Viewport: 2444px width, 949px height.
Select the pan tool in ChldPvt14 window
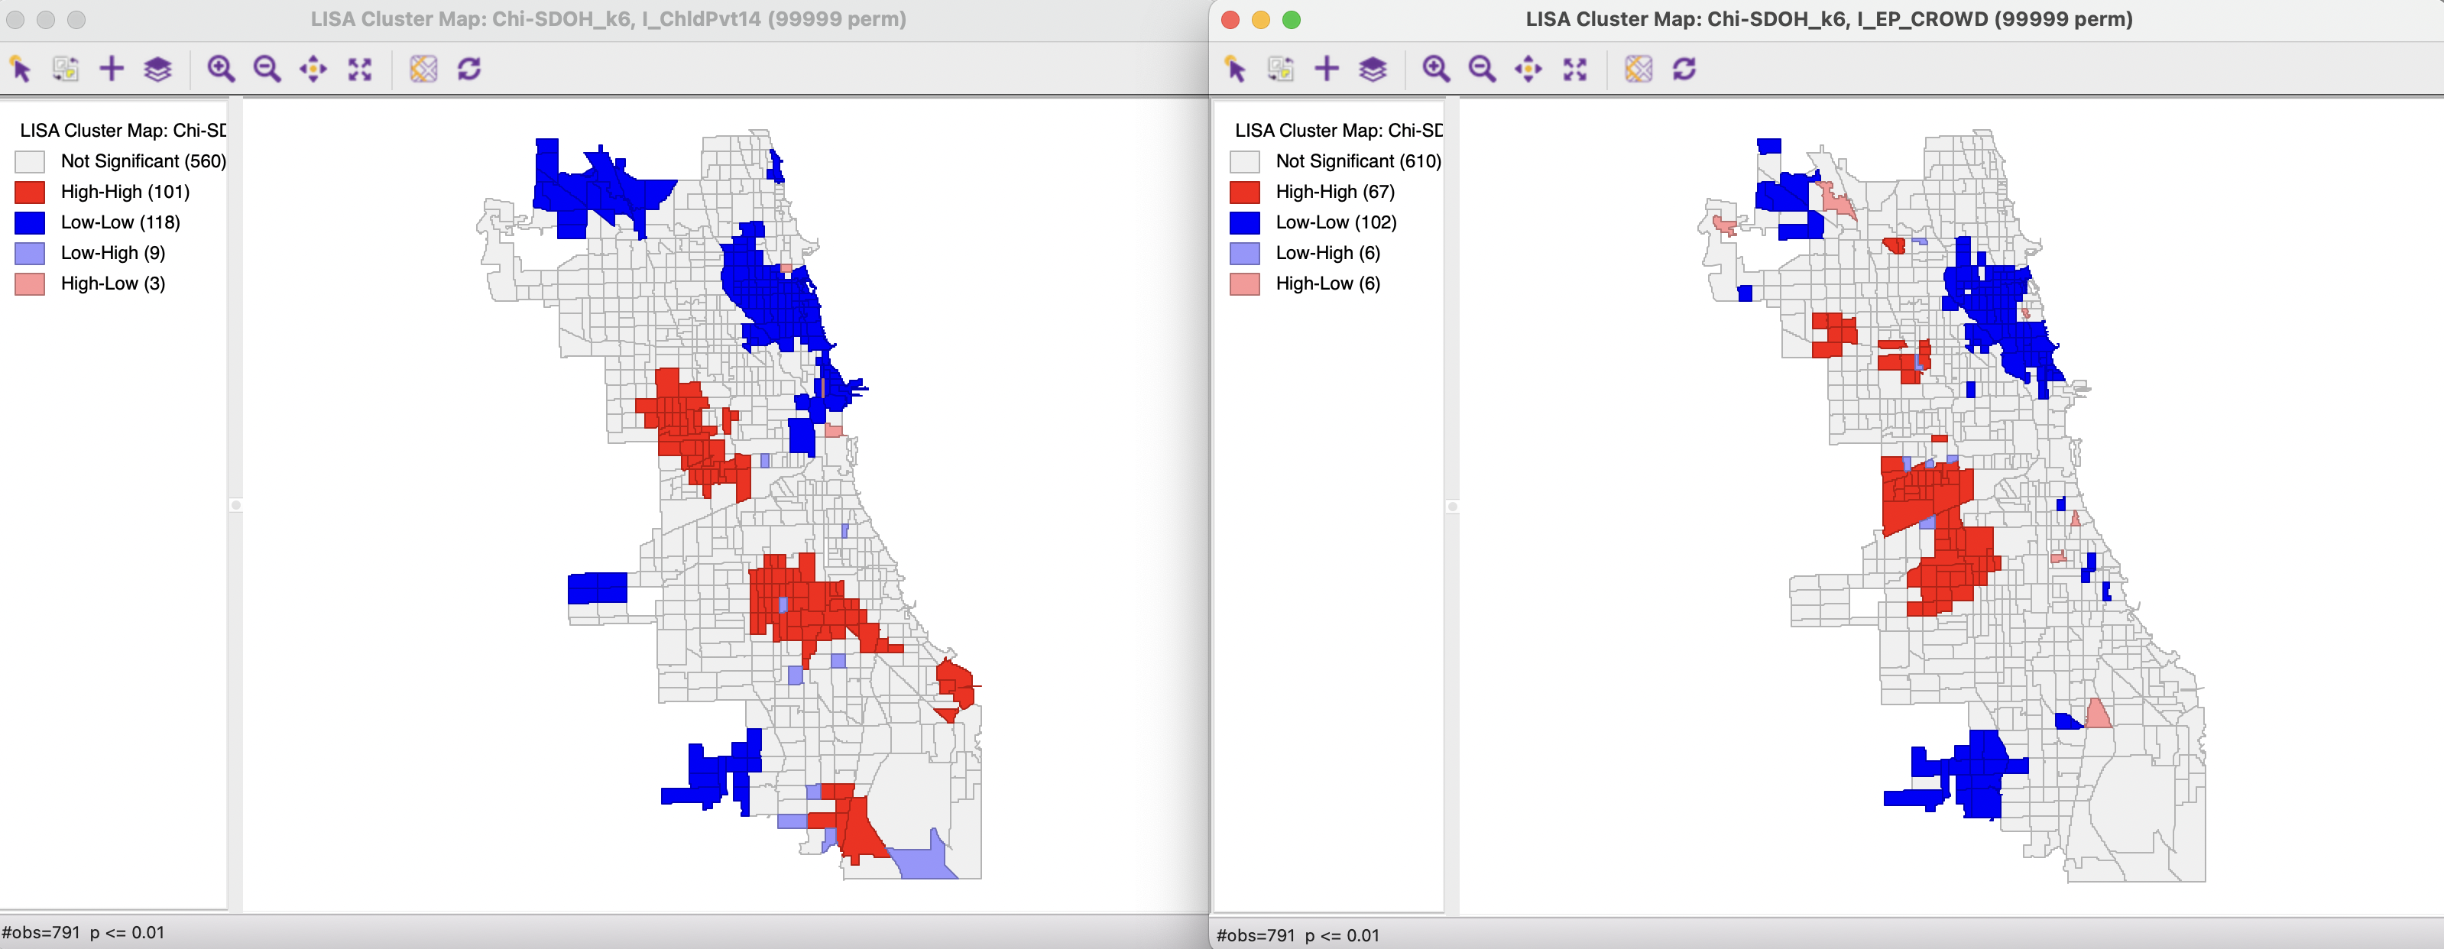click(313, 70)
